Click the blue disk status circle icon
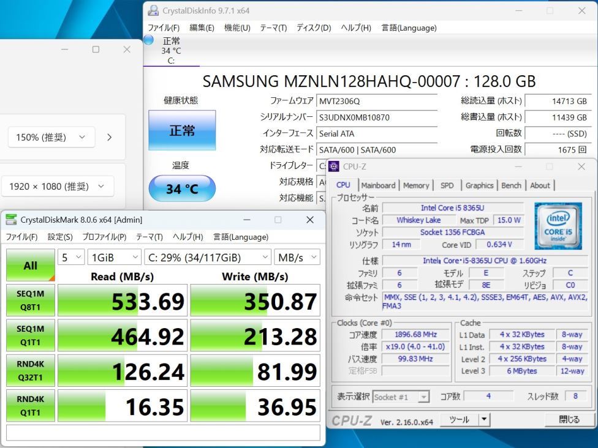The width and height of the screenshot is (598, 448). tap(148, 40)
